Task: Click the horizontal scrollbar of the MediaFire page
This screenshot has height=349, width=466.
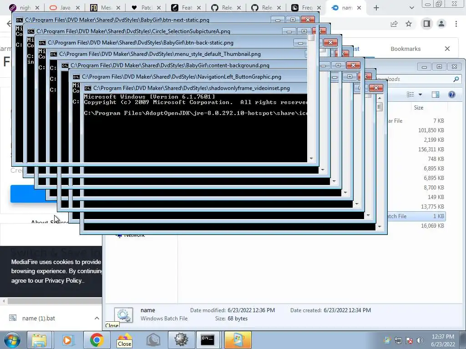Action: 55,301
